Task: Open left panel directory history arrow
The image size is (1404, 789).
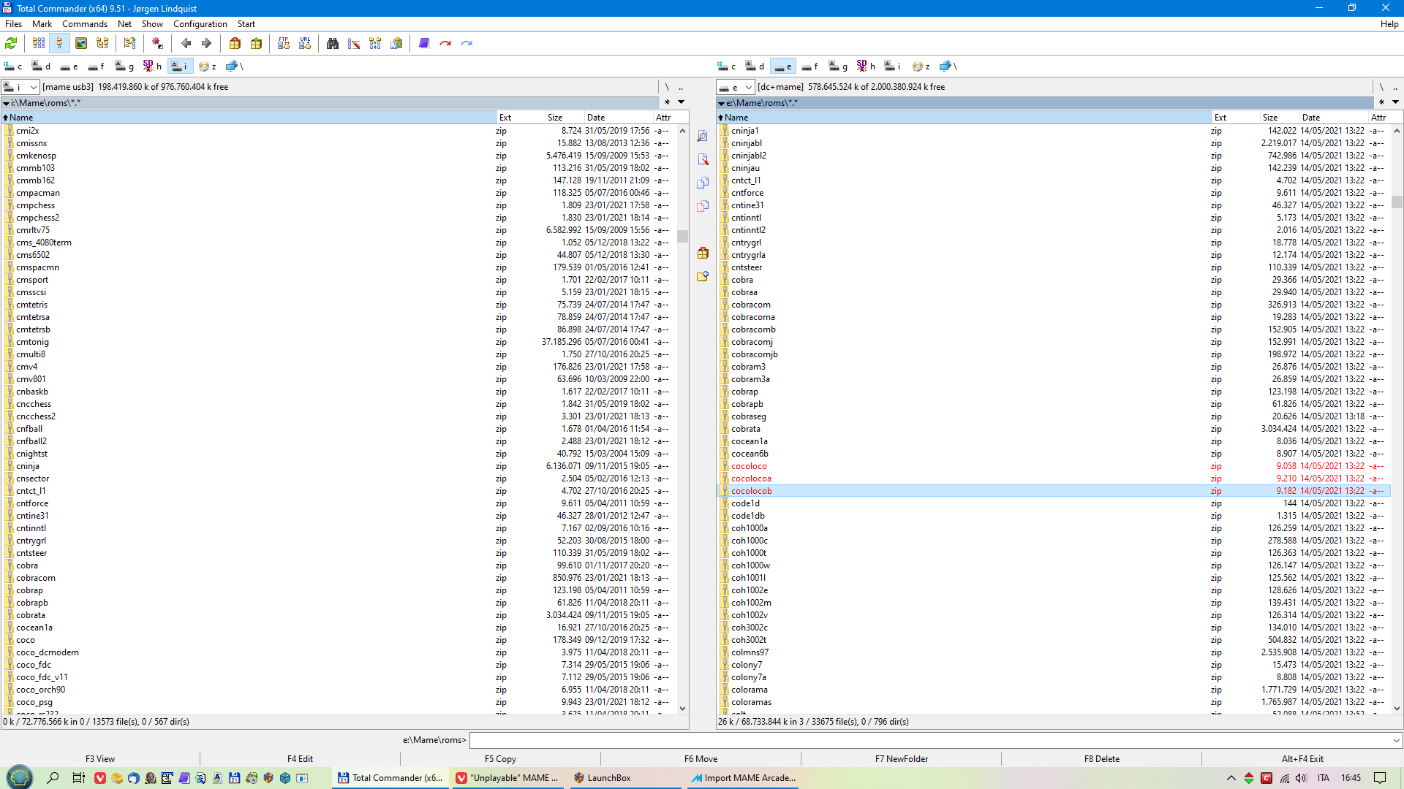Action: click(x=681, y=102)
